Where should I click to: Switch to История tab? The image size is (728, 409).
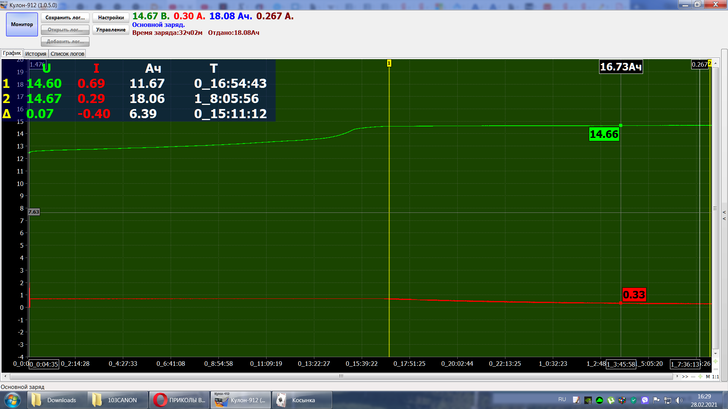pyautogui.click(x=36, y=54)
